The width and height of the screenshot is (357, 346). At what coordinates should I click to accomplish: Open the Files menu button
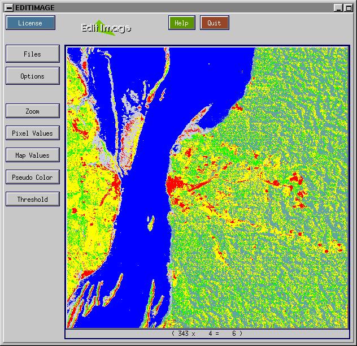pyautogui.click(x=33, y=54)
